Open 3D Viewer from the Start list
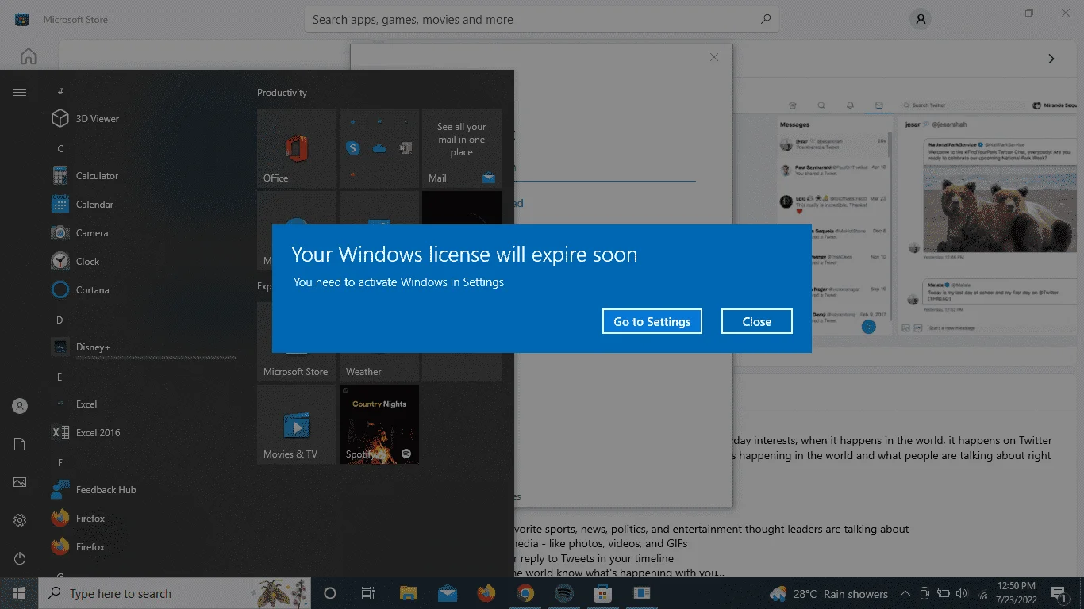The height and width of the screenshot is (609, 1084). coord(143,119)
